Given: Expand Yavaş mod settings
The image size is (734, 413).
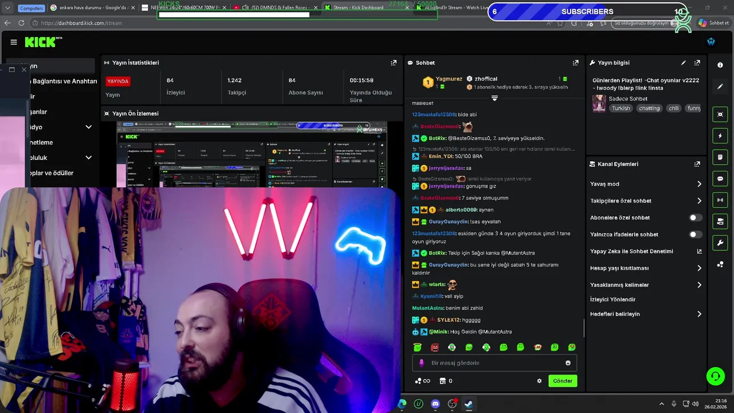Looking at the screenshot, I should (699, 184).
